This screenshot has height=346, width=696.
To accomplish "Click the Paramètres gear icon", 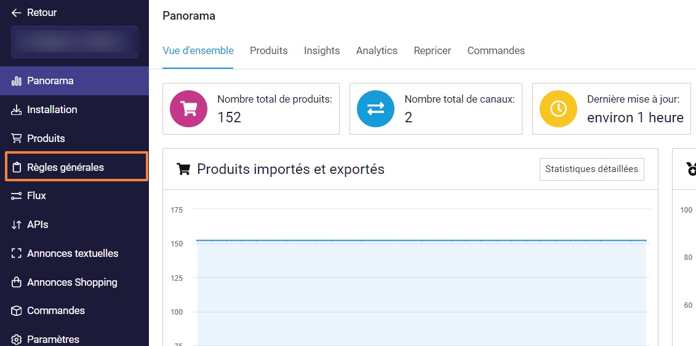I will [17, 339].
